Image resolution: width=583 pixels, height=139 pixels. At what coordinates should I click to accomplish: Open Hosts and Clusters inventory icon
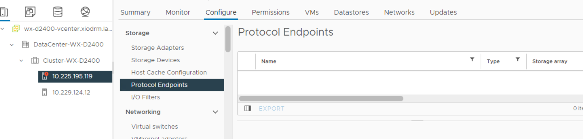tap(3, 12)
